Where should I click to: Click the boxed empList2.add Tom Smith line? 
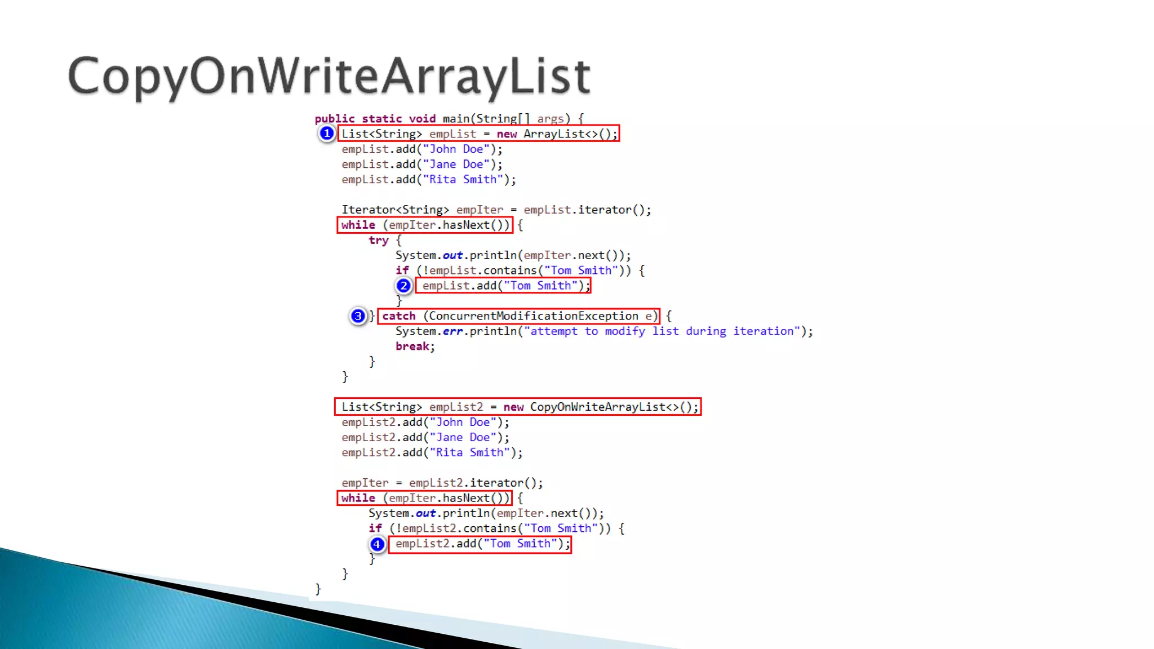point(480,544)
